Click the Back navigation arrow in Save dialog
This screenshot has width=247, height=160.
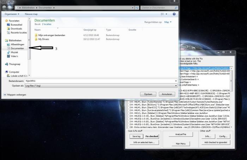(4, 7)
